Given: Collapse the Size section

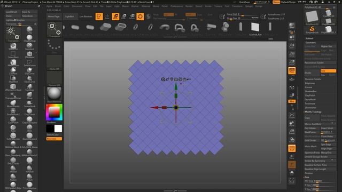Looking at the screenshot, I should coord(307,177).
